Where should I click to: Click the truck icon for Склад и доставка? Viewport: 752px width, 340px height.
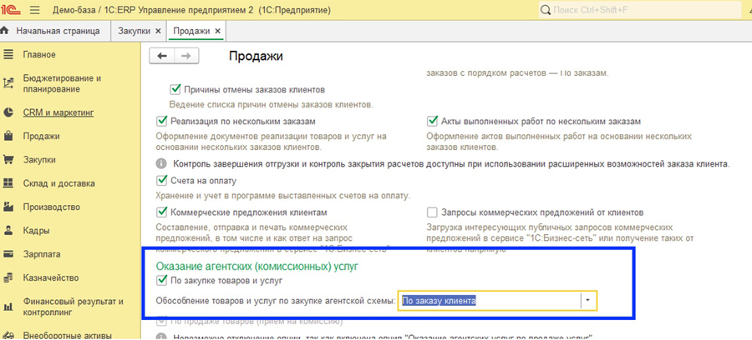[x=9, y=183]
